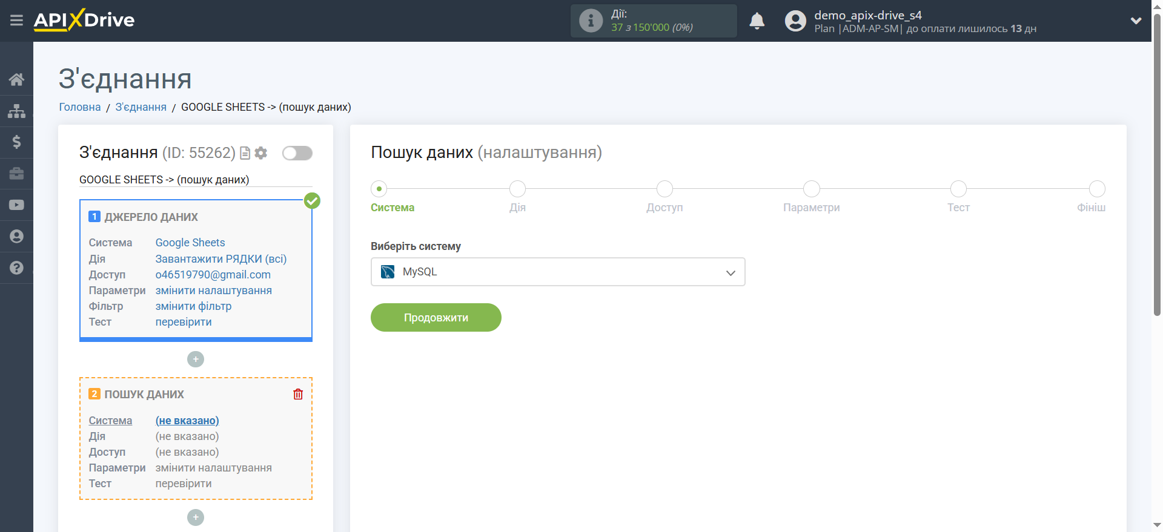Viewport: 1163px width, 532px height.
Task: Click the ApiX-Drive logo
Action: 84,20
